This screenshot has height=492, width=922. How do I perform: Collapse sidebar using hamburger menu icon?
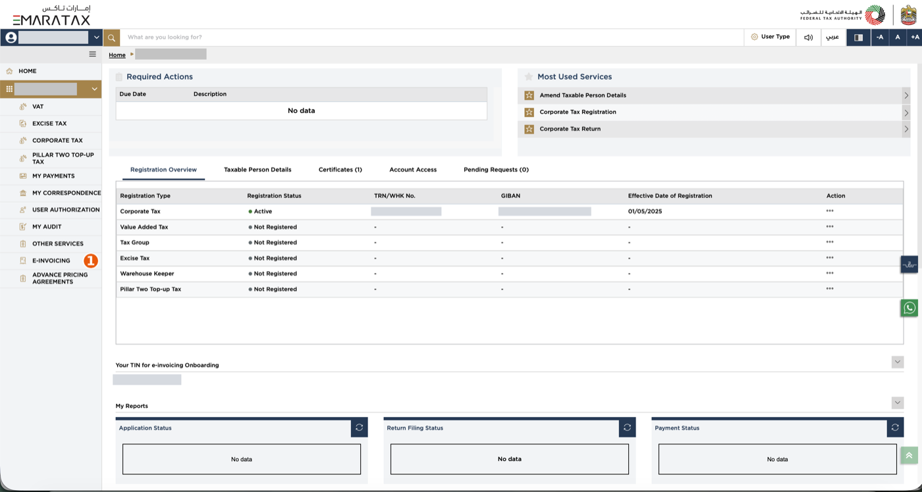coord(92,55)
